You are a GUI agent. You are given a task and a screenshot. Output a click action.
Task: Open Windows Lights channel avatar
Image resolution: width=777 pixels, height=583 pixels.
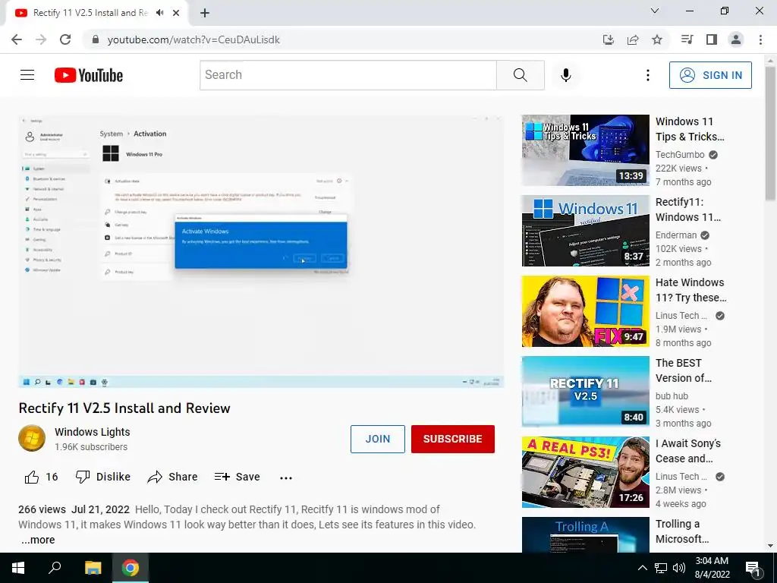32,438
